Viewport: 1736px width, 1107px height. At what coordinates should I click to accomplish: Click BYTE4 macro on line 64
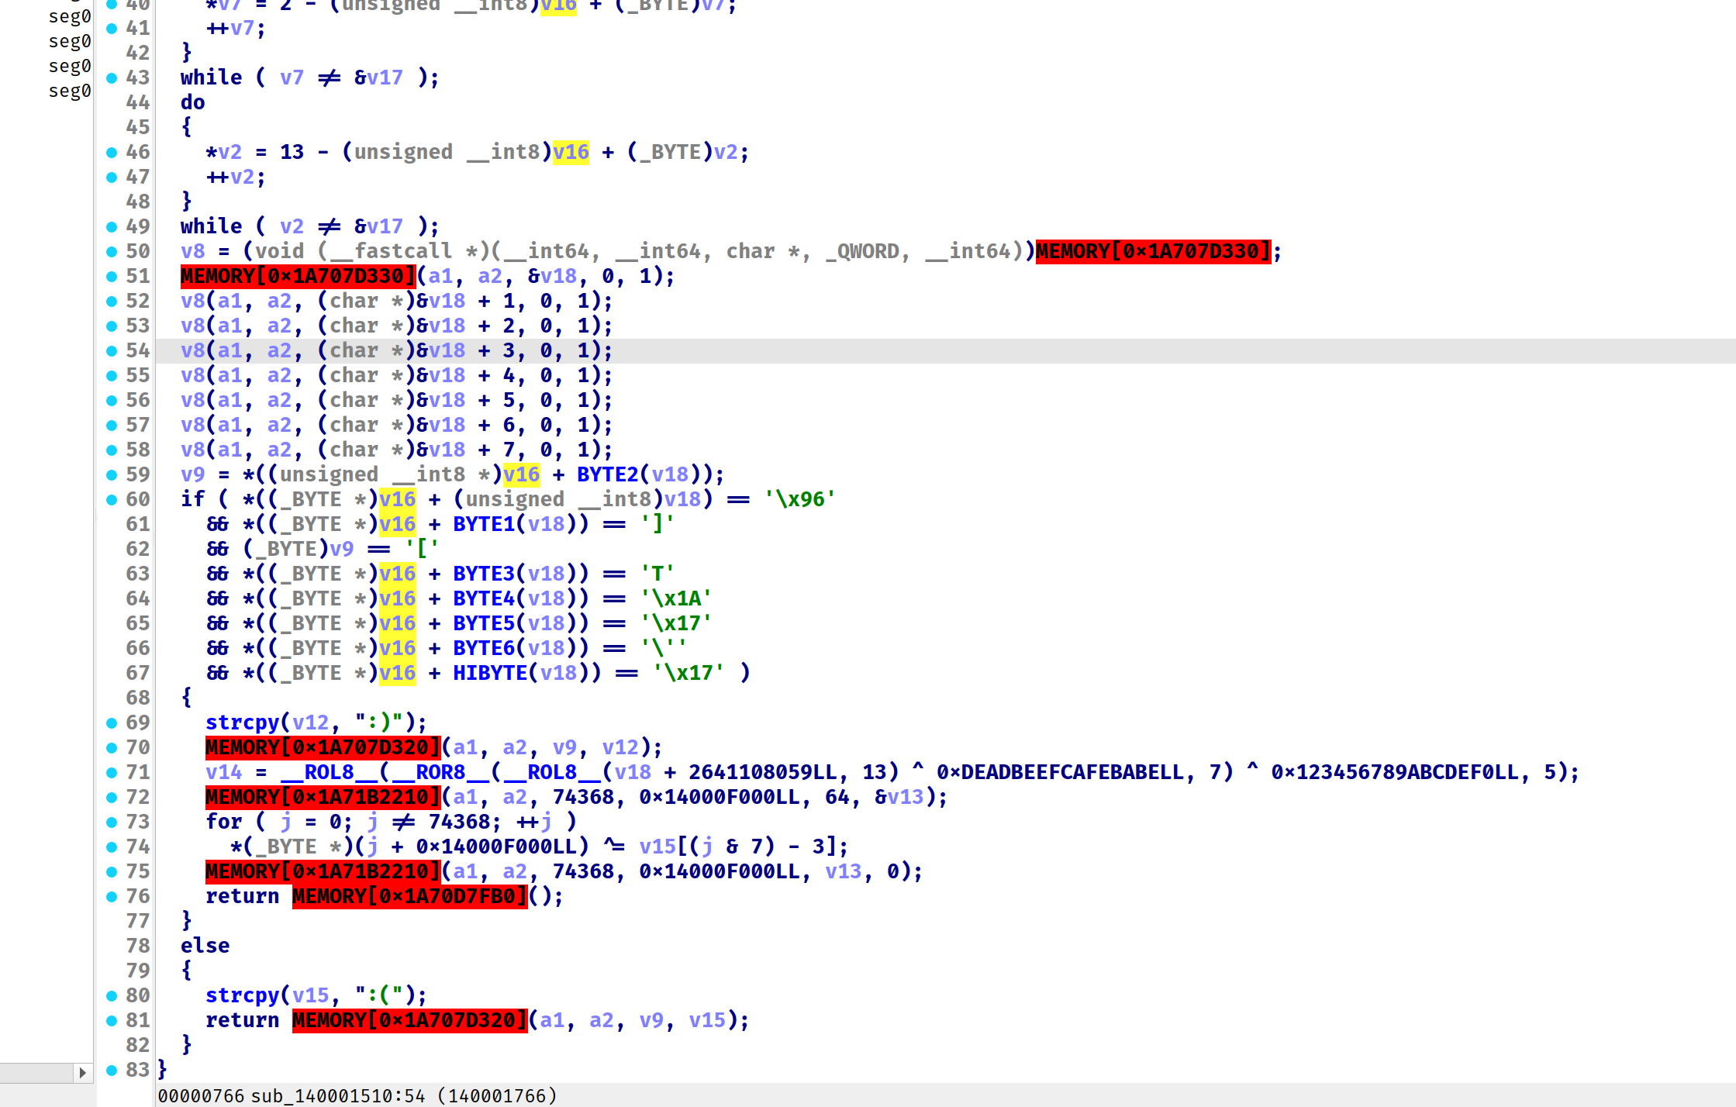[x=484, y=598]
